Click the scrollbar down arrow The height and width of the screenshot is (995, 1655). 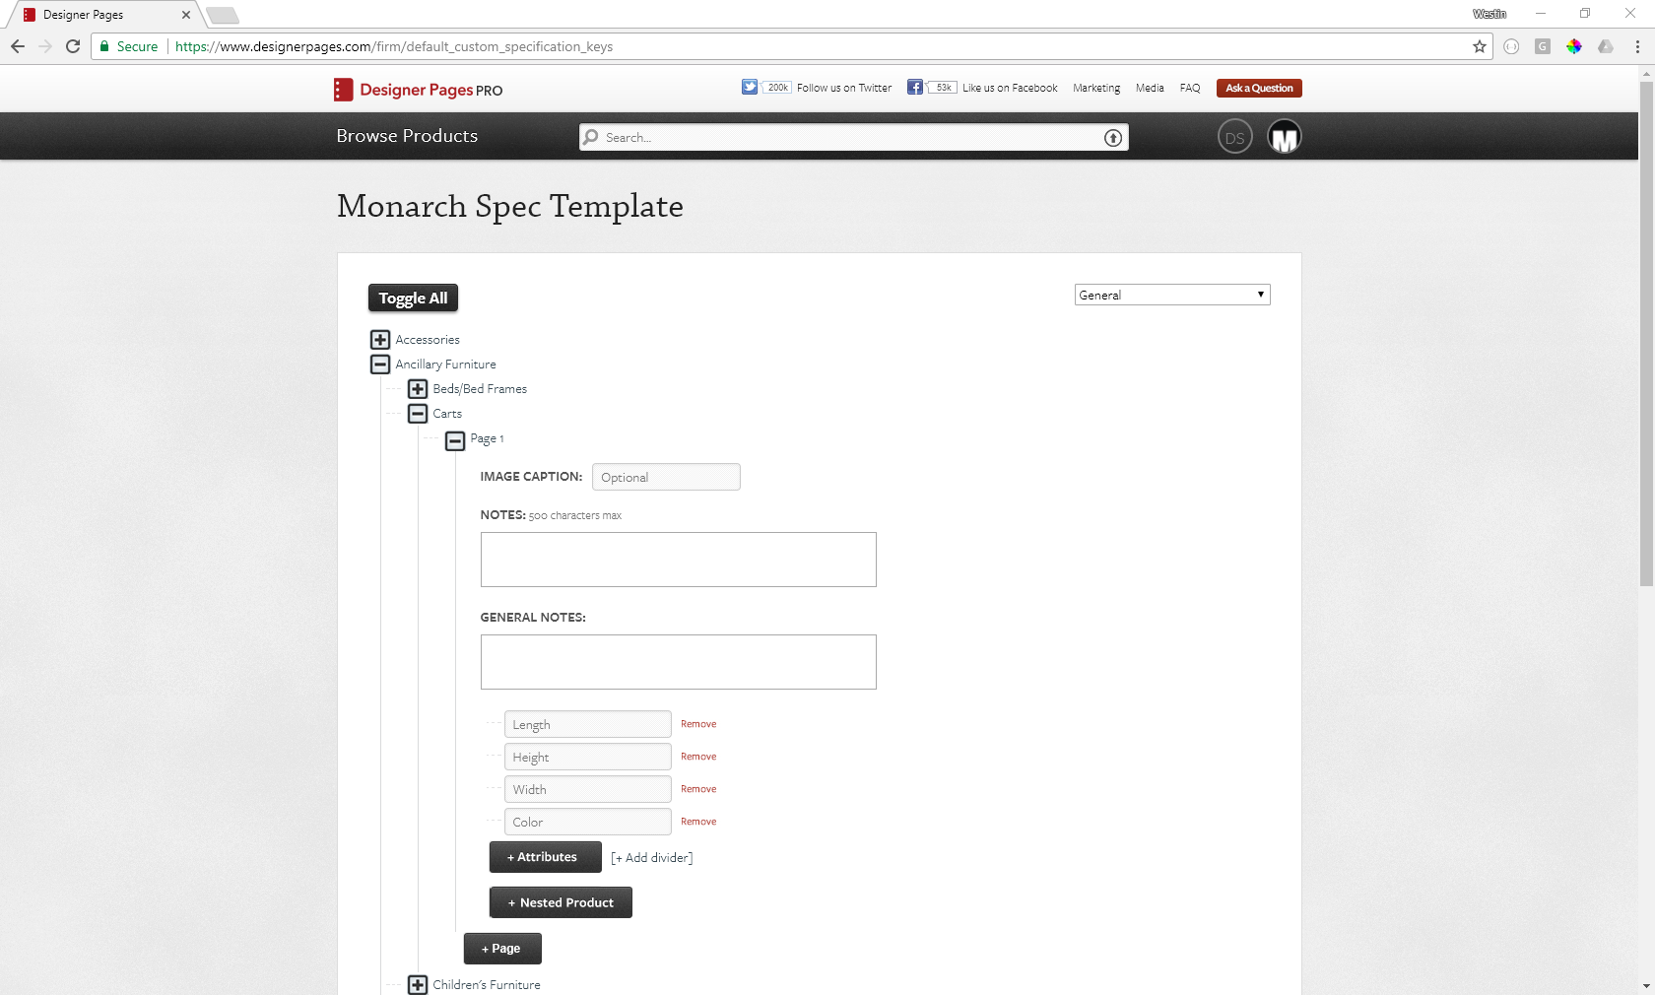coord(1646,986)
